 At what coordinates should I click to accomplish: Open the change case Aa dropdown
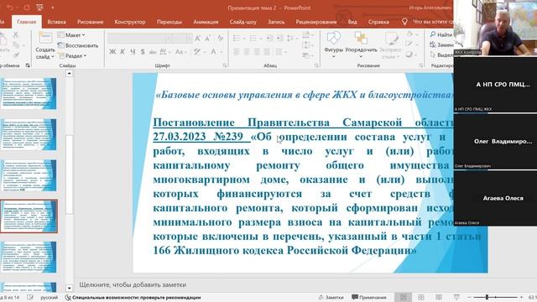point(180,52)
